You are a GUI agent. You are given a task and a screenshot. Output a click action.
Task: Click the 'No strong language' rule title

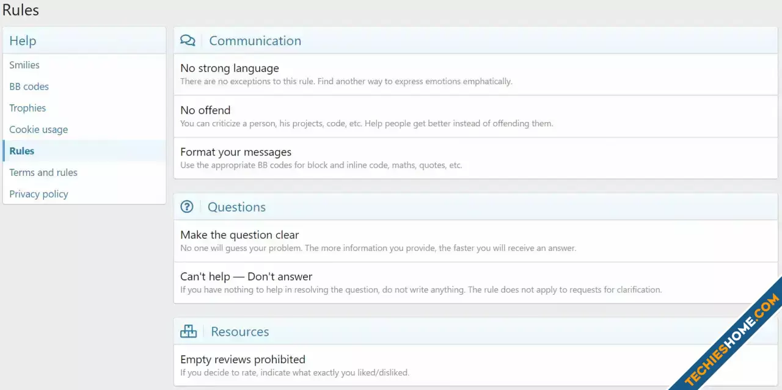tap(230, 68)
